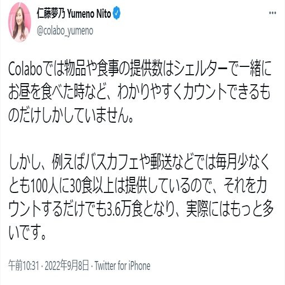Click the word Colabo starting the tweet
The width and height of the screenshot is (285, 285).
point(25,70)
